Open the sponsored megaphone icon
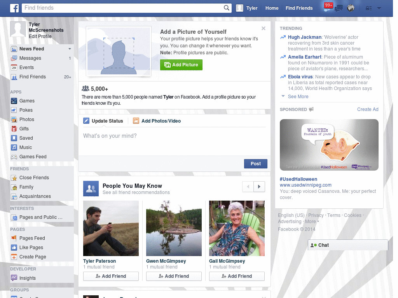Image resolution: width=398 pixels, height=298 pixels. (x=311, y=109)
